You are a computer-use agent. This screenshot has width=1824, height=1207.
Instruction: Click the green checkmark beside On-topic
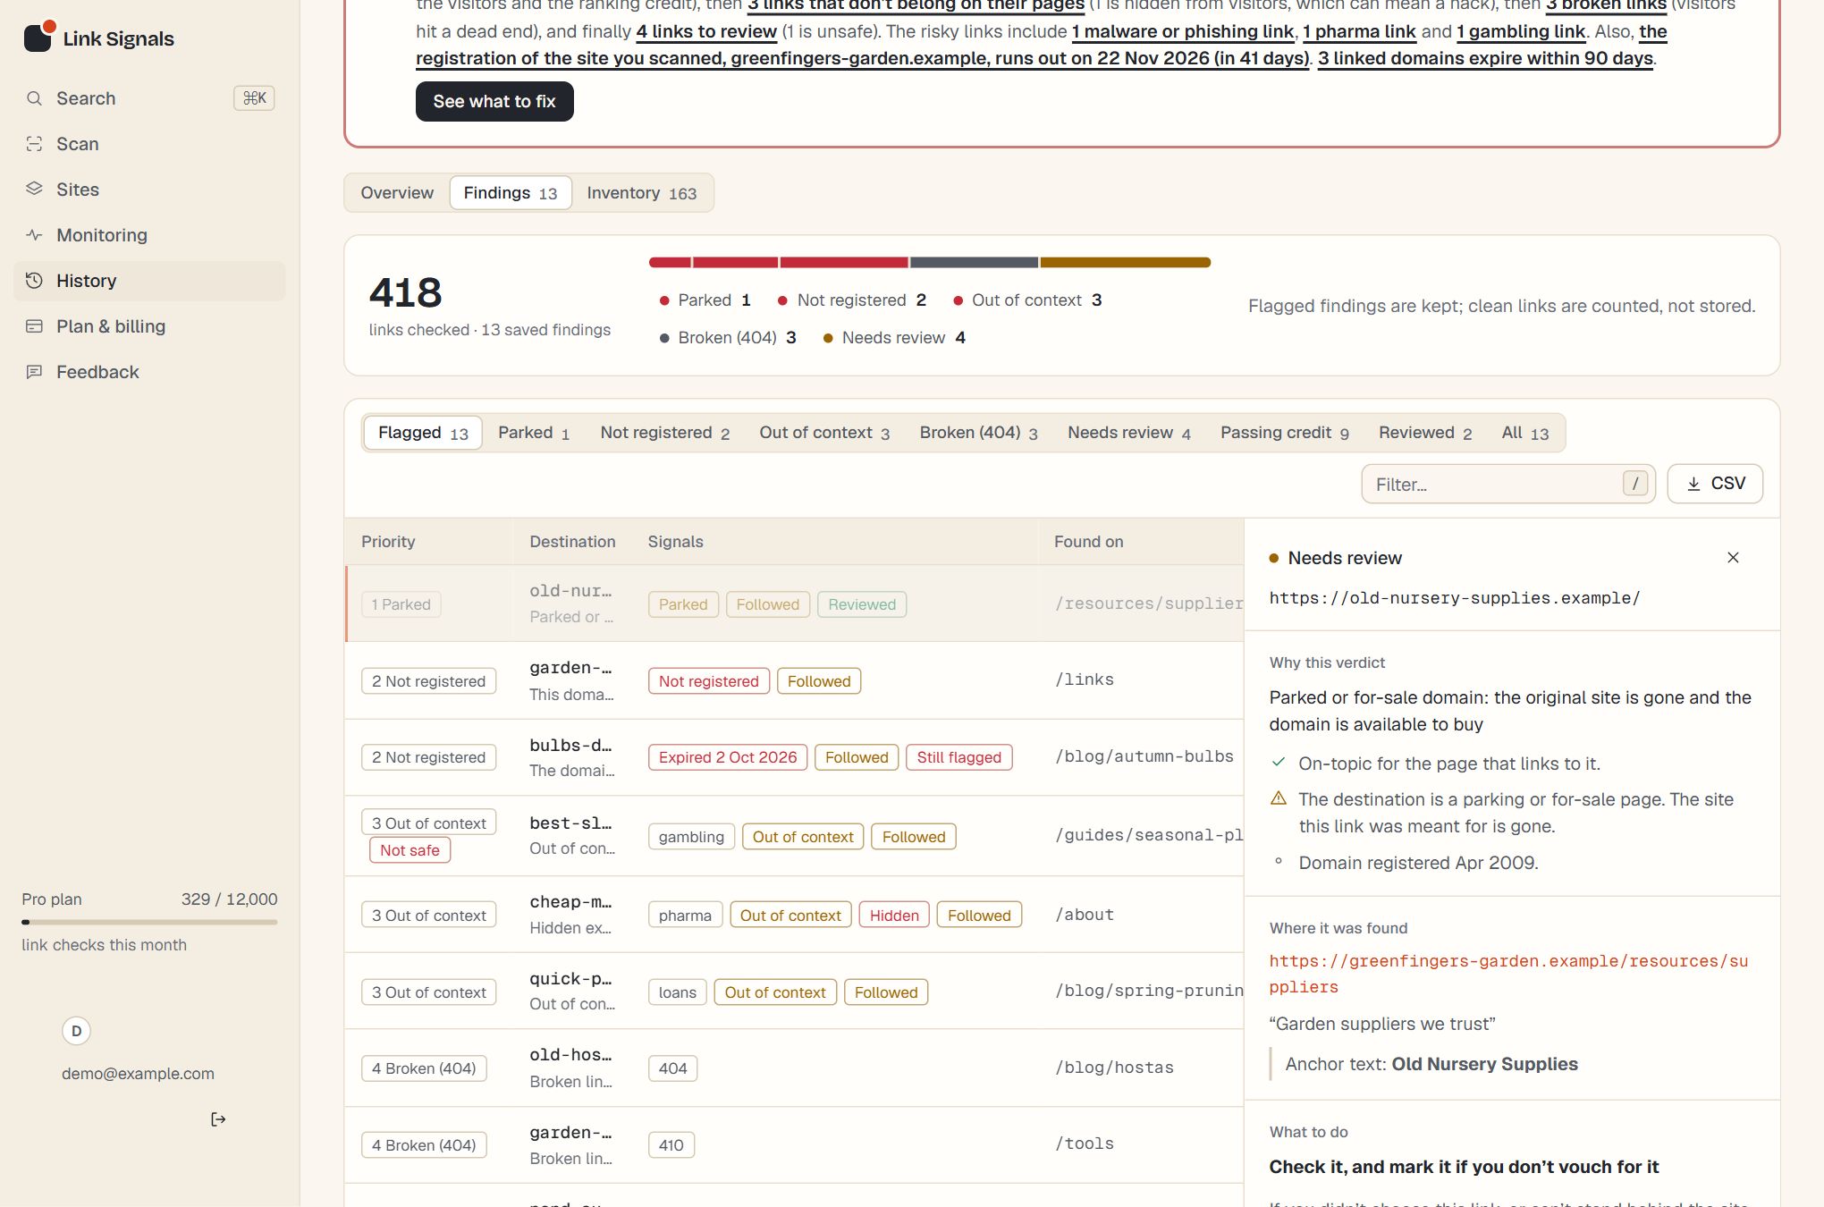[1279, 763]
